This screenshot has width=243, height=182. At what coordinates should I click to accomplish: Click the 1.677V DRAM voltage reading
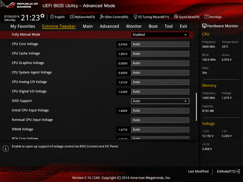(123, 130)
